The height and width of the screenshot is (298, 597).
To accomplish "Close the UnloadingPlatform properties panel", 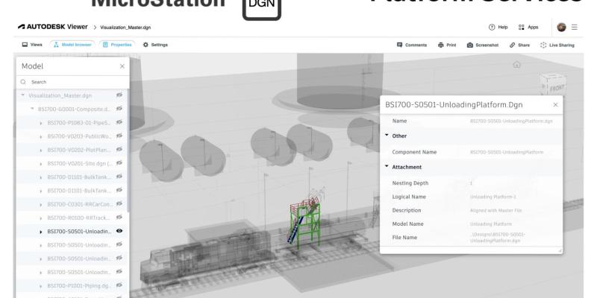I will coord(555,105).
